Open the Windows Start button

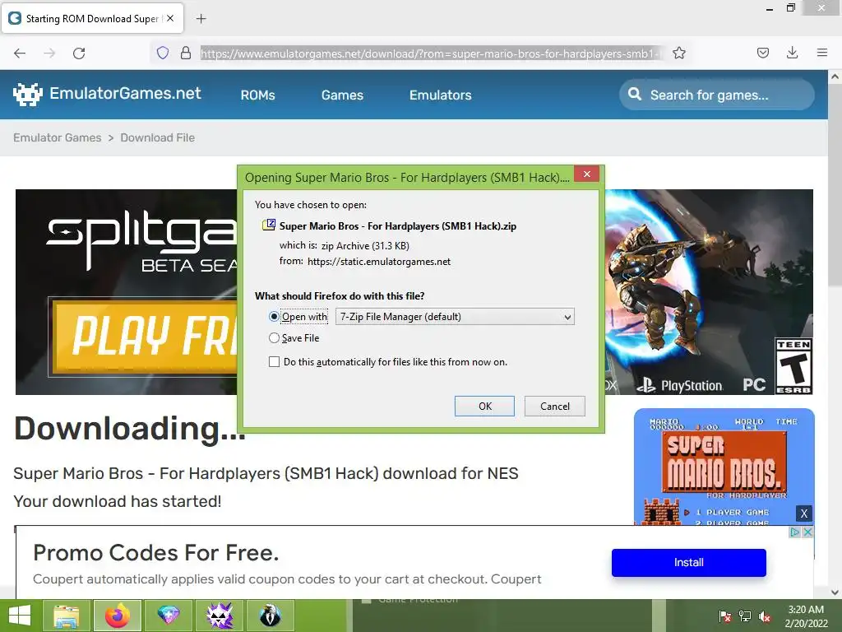tap(20, 616)
